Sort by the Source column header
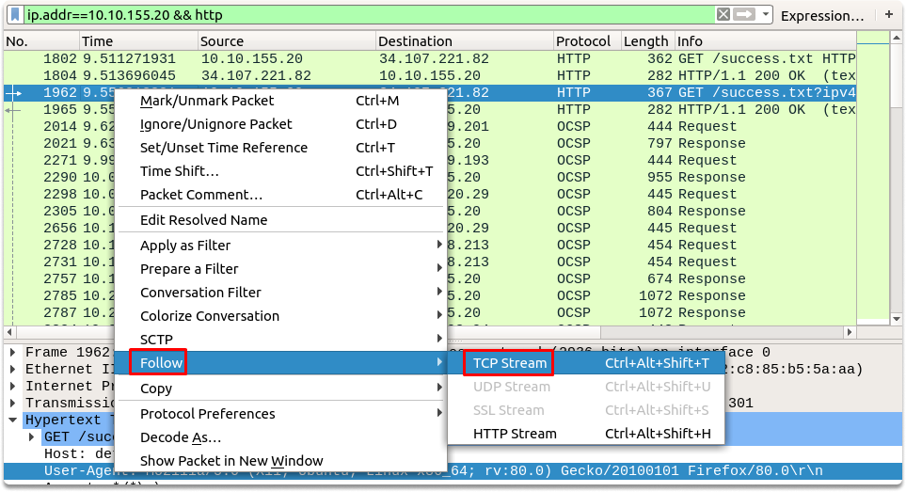This screenshot has height=492, width=906. coord(286,41)
